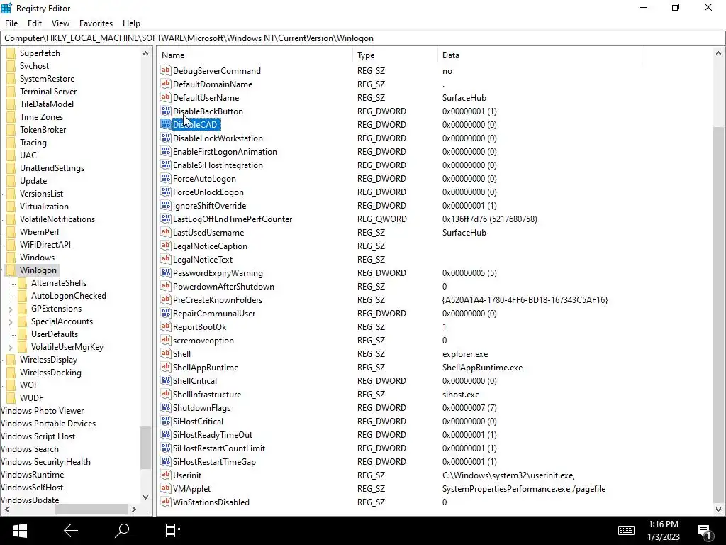Open the Windows Start button

click(x=19, y=531)
